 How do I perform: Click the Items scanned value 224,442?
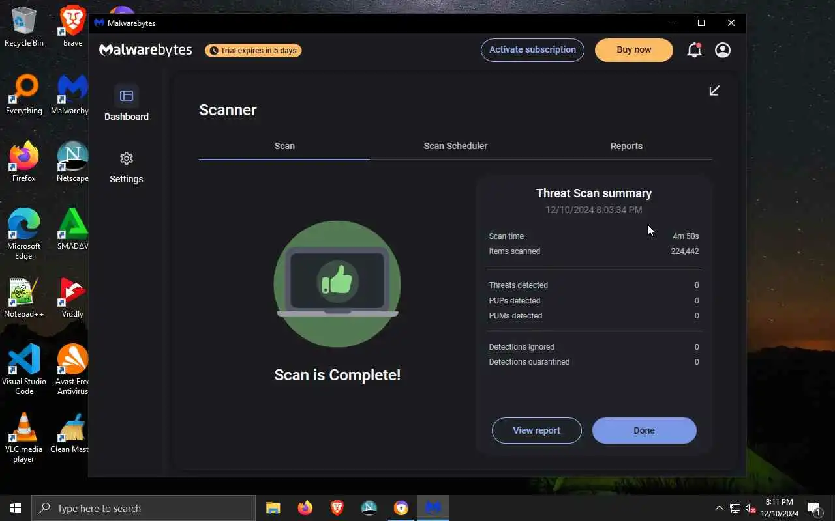tap(685, 251)
